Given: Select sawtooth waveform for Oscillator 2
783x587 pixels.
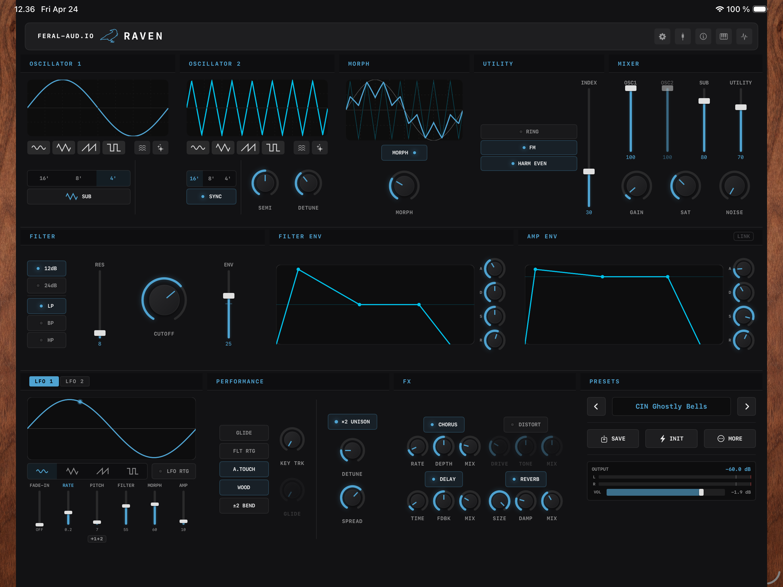Looking at the screenshot, I should (x=248, y=148).
